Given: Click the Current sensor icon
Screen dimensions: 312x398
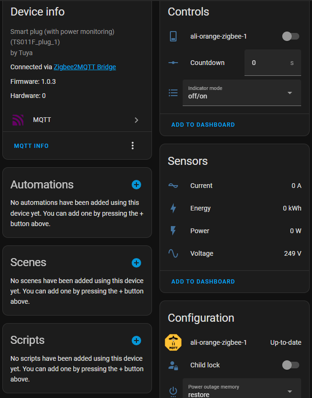Looking at the screenshot, I should (x=173, y=186).
